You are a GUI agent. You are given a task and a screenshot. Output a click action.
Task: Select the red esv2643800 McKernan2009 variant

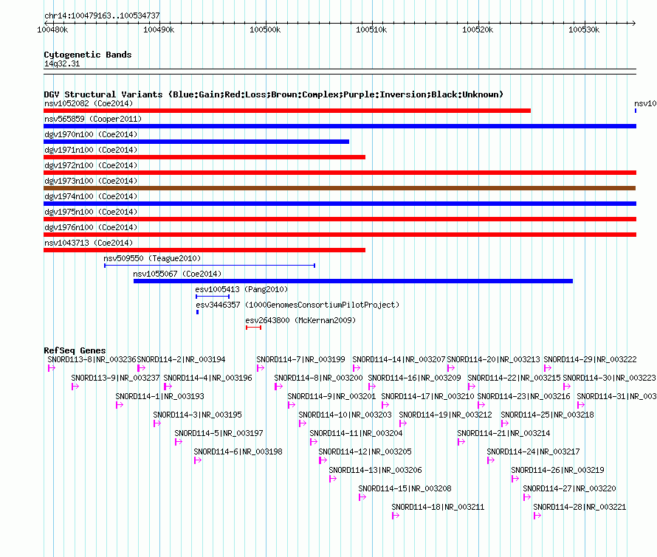pyautogui.click(x=253, y=328)
